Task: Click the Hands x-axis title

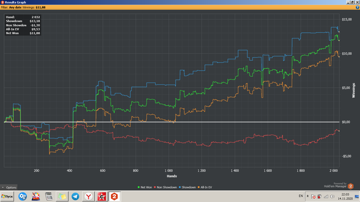Action: pyautogui.click(x=172, y=176)
